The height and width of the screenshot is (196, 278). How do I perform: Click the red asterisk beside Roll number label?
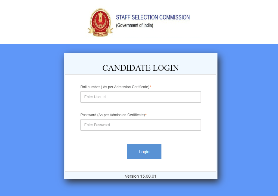150,87
